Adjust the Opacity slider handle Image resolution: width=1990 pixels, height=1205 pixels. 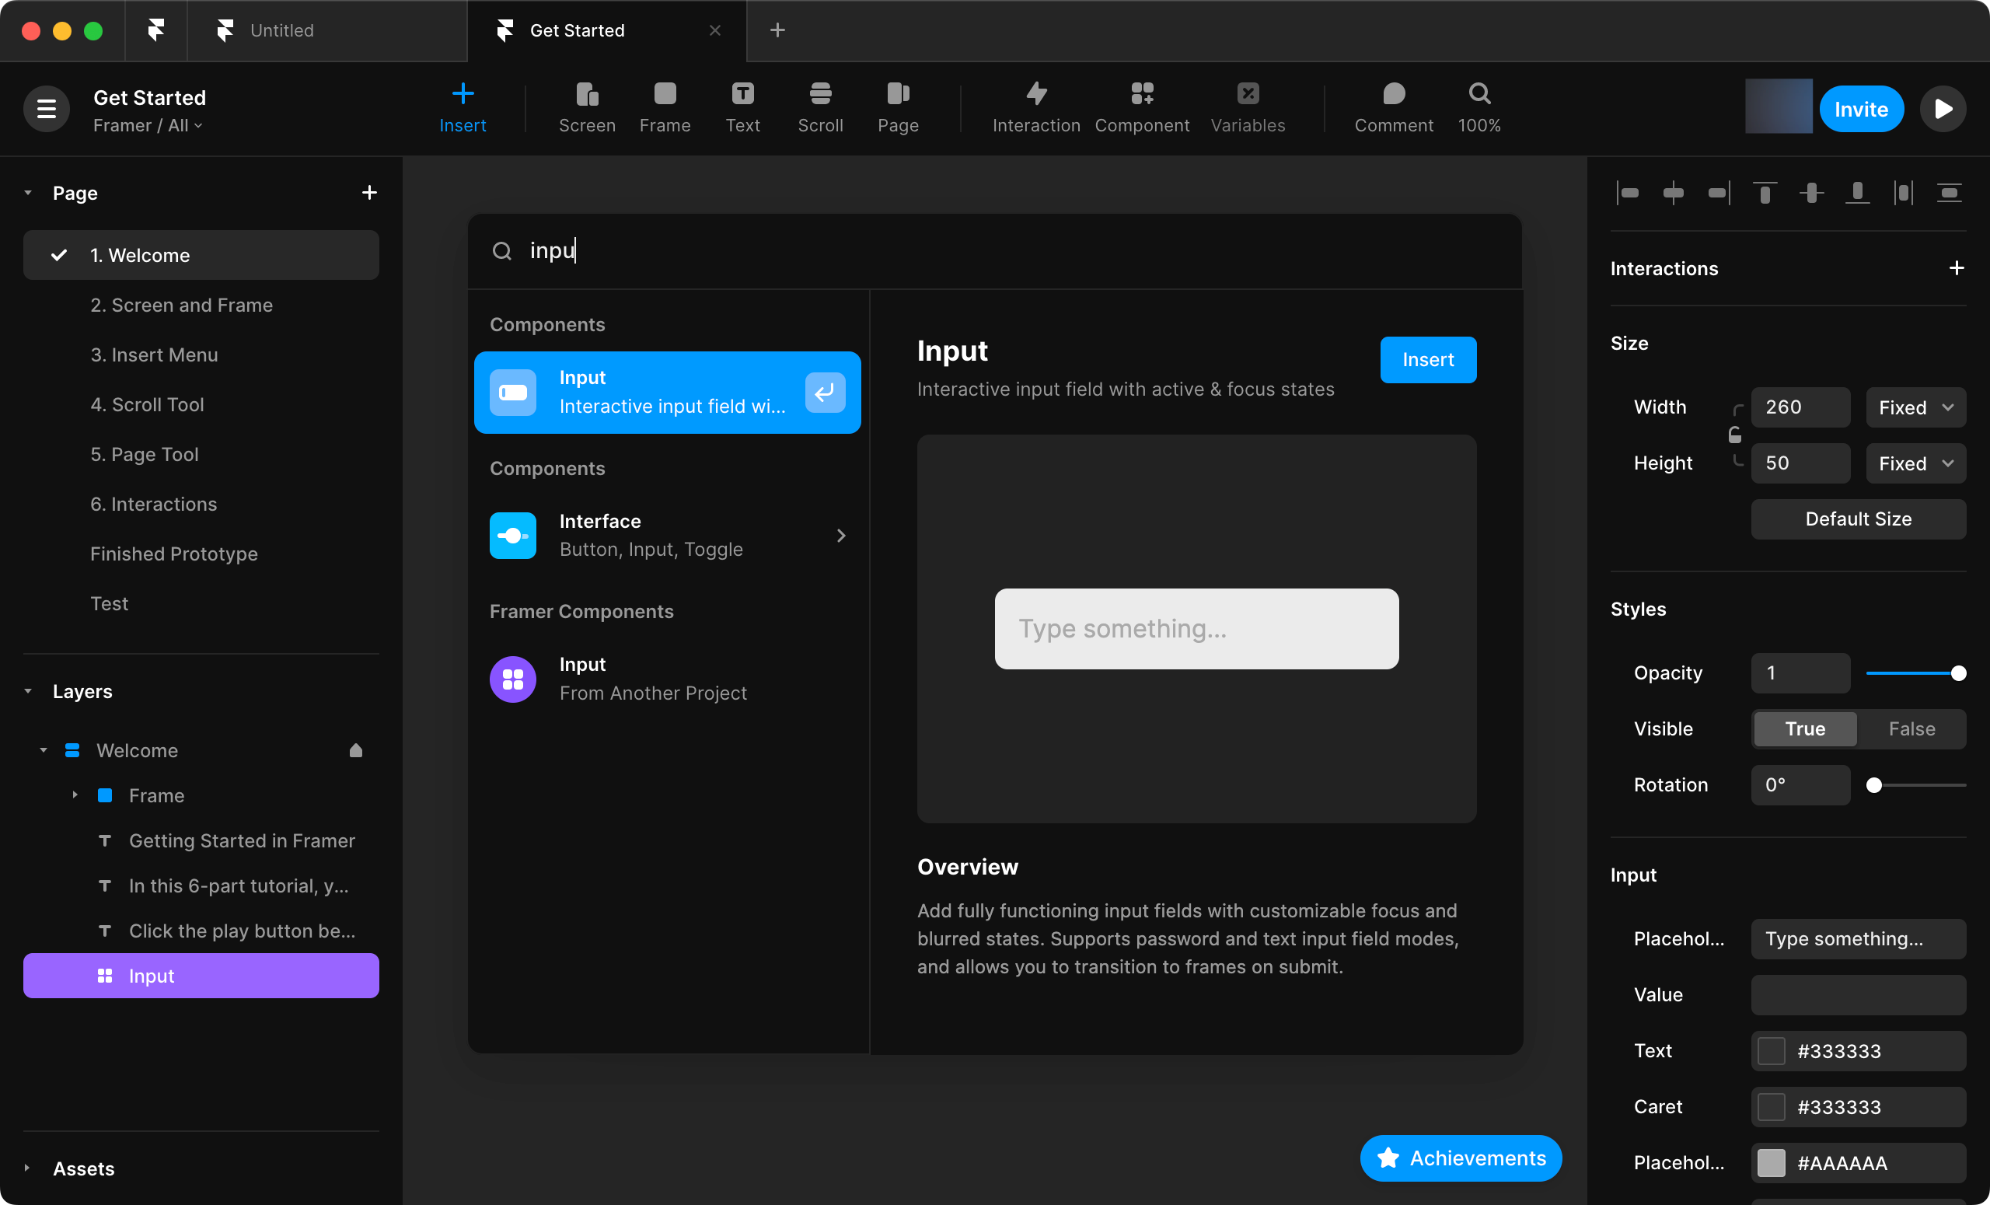click(x=1957, y=672)
